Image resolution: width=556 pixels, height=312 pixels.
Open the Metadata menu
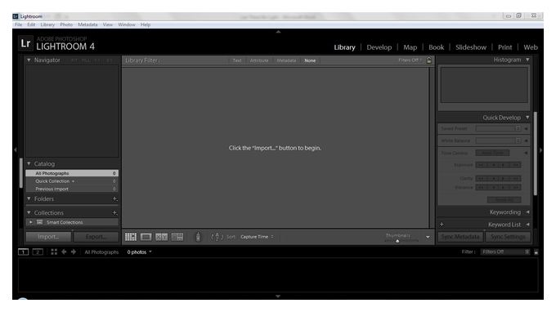pos(87,25)
